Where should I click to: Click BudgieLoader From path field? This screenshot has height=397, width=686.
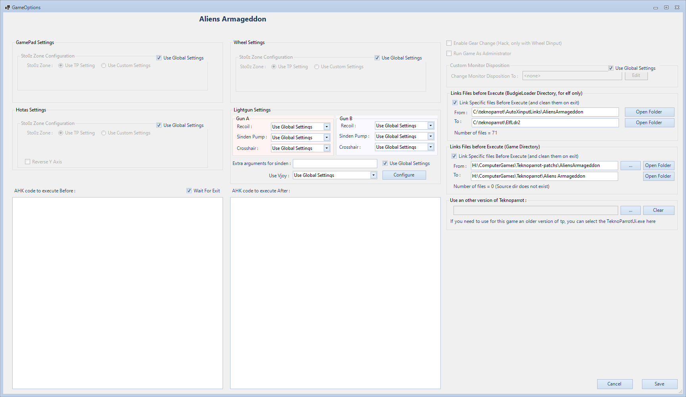(545, 112)
